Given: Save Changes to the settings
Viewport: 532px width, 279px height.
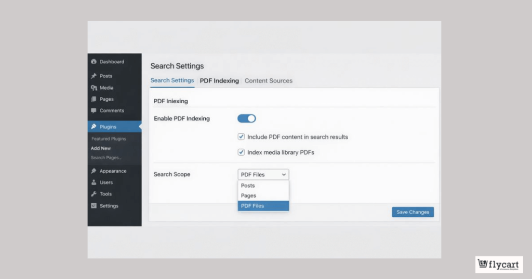Looking at the screenshot, I should [x=413, y=212].
